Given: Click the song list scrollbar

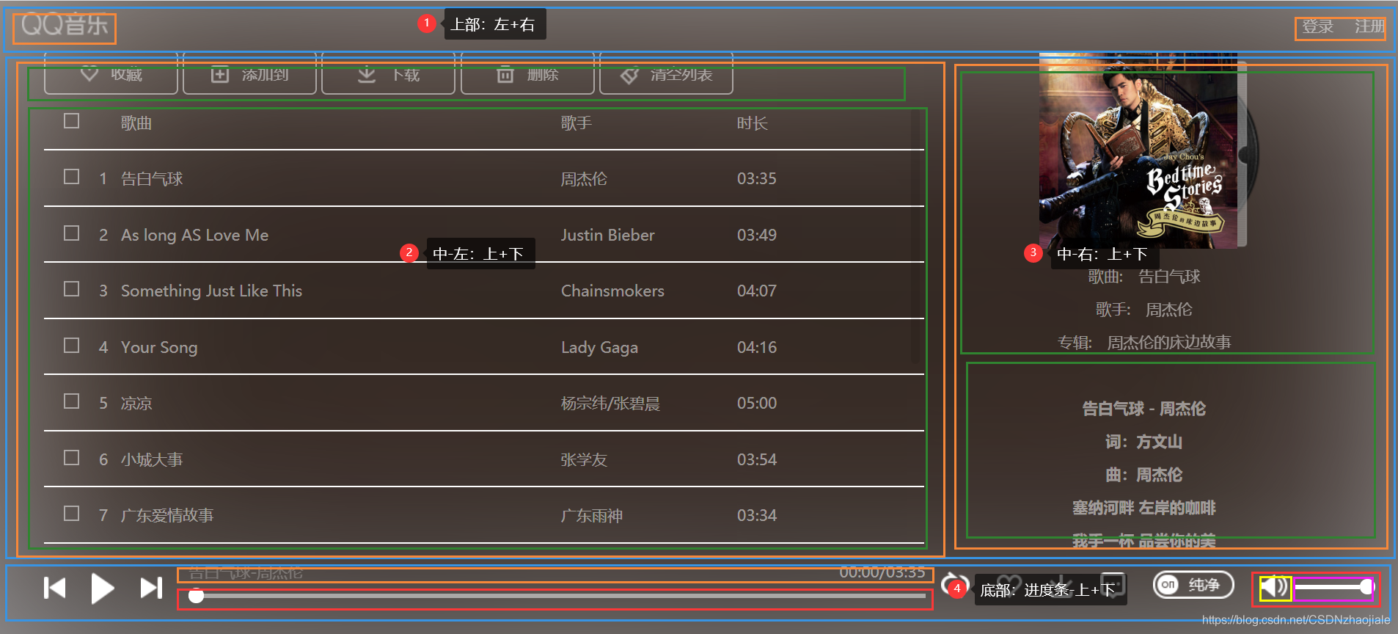Looking at the screenshot, I should tap(915, 235).
